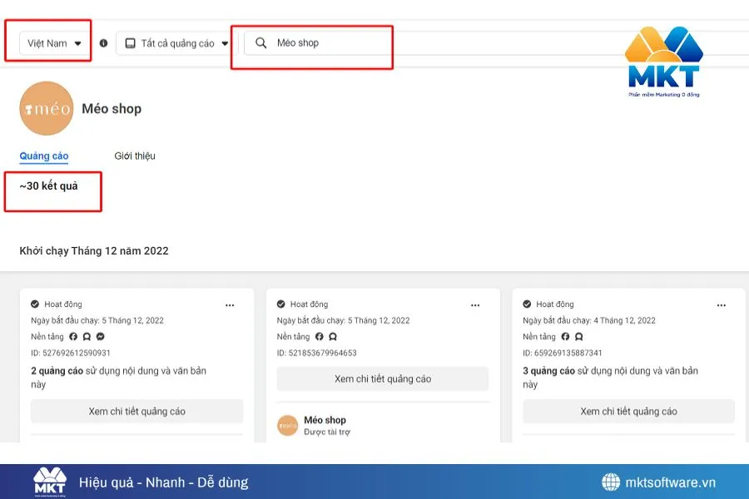Open the 'Tất cả quảng cáo' filter dropdown

point(175,42)
